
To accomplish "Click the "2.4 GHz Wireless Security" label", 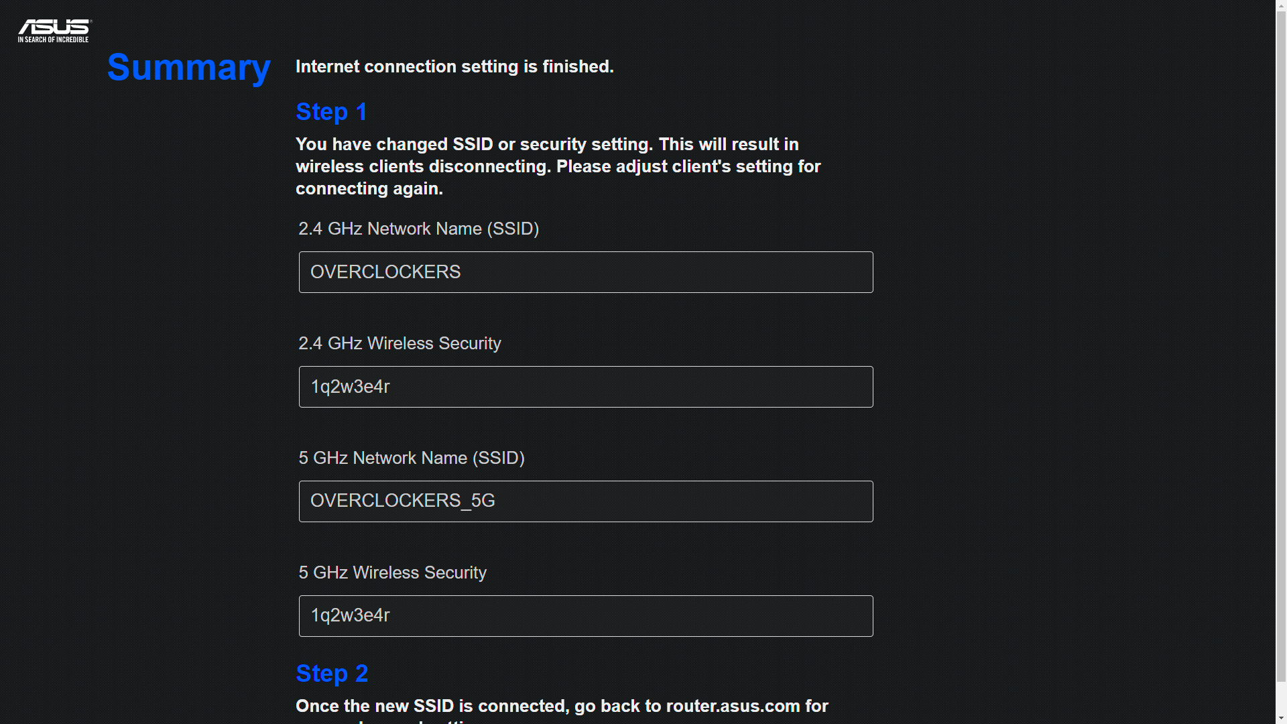I will pyautogui.click(x=400, y=343).
